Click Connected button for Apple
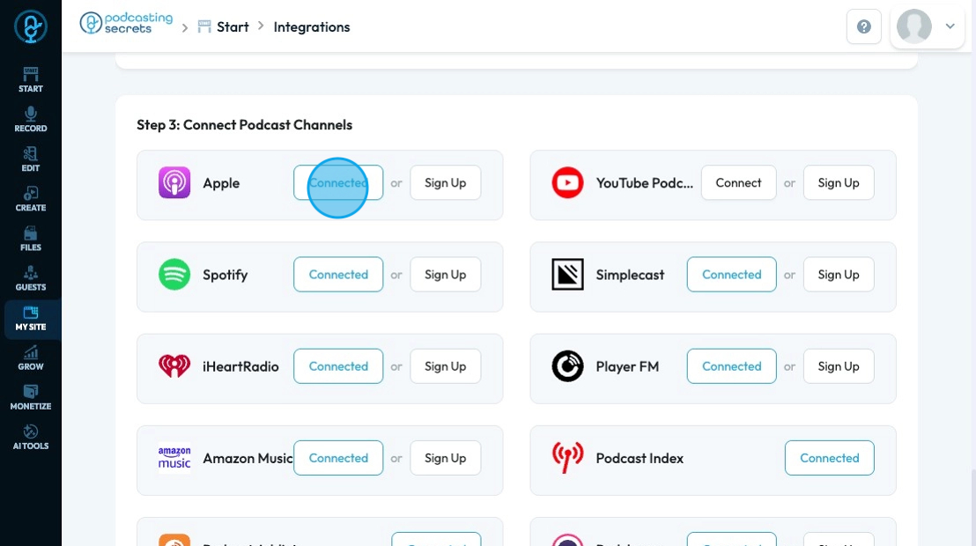Viewport: 976px width, 546px height. click(338, 182)
